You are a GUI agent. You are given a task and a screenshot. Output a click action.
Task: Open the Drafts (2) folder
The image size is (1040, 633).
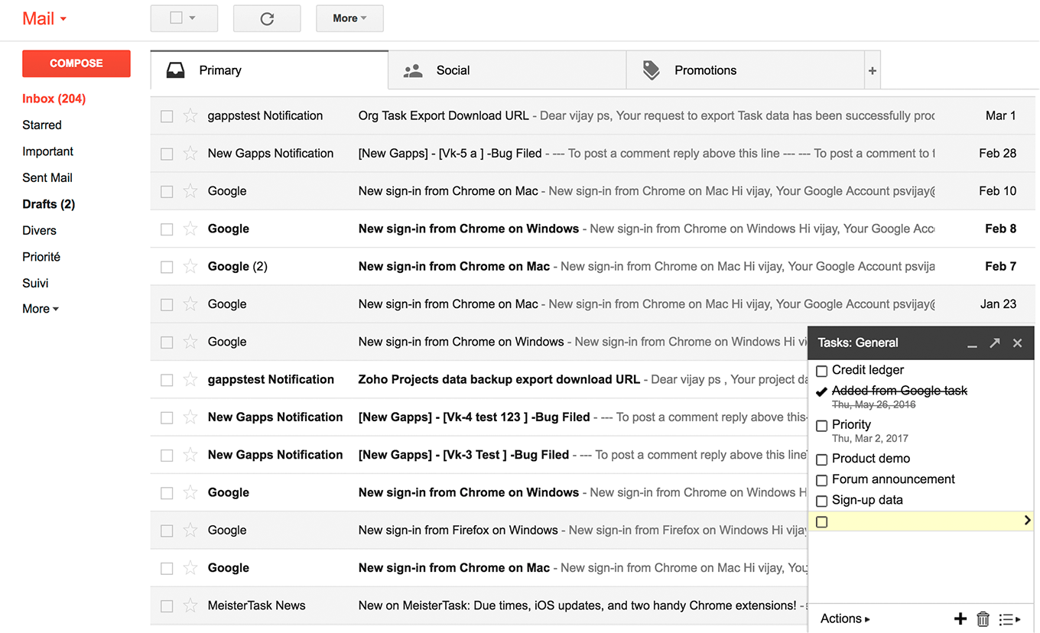(x=49, y=204)
